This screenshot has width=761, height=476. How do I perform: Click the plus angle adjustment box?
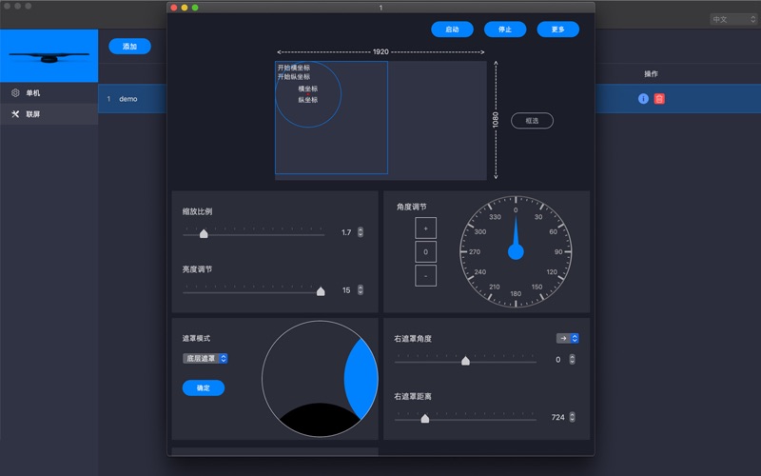[x=425, y=228]
